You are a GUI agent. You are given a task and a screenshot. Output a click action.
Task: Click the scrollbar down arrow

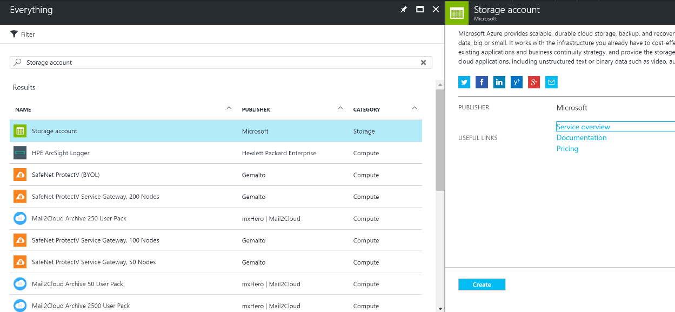(x=440, y=308)
